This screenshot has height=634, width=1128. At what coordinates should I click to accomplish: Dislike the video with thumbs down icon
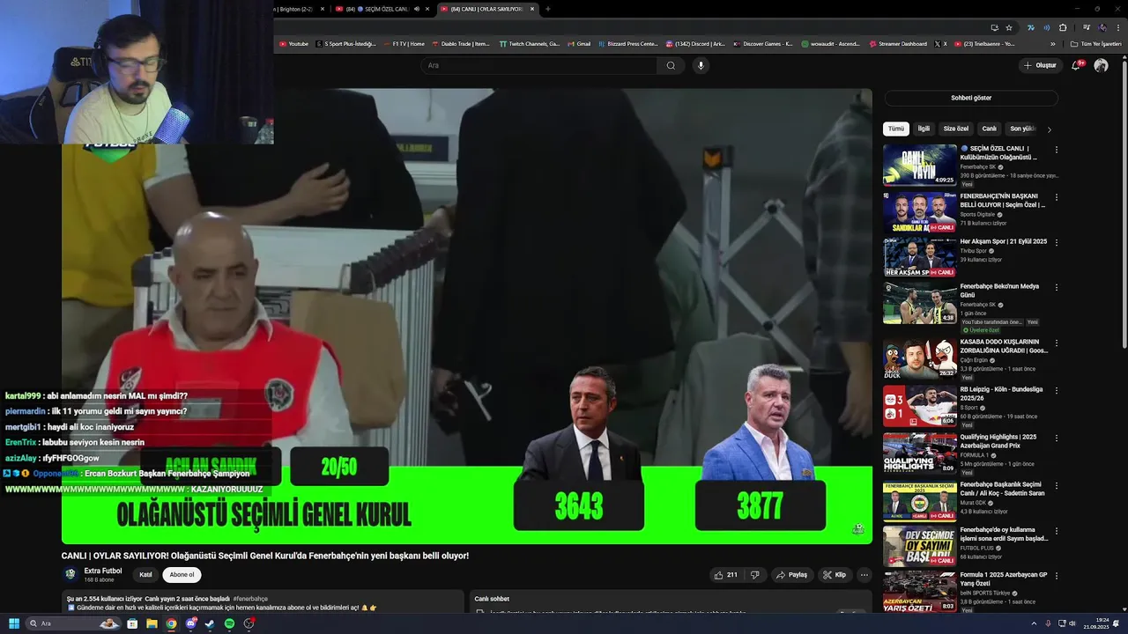754,575
